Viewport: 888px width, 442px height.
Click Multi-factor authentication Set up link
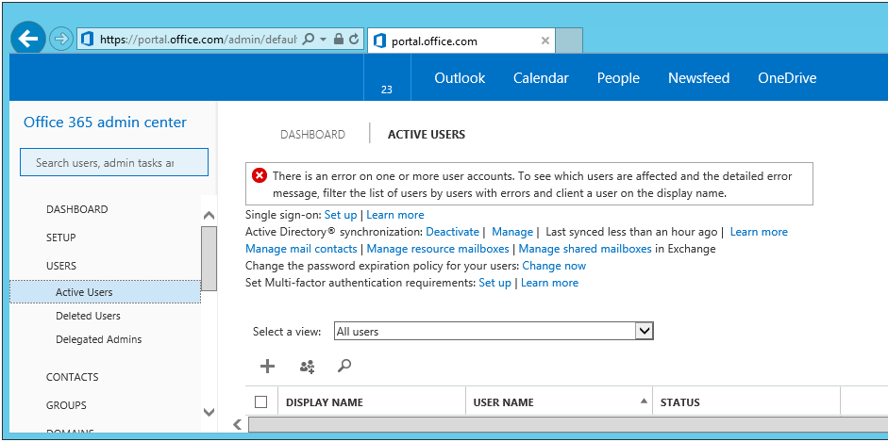[495, 283]
